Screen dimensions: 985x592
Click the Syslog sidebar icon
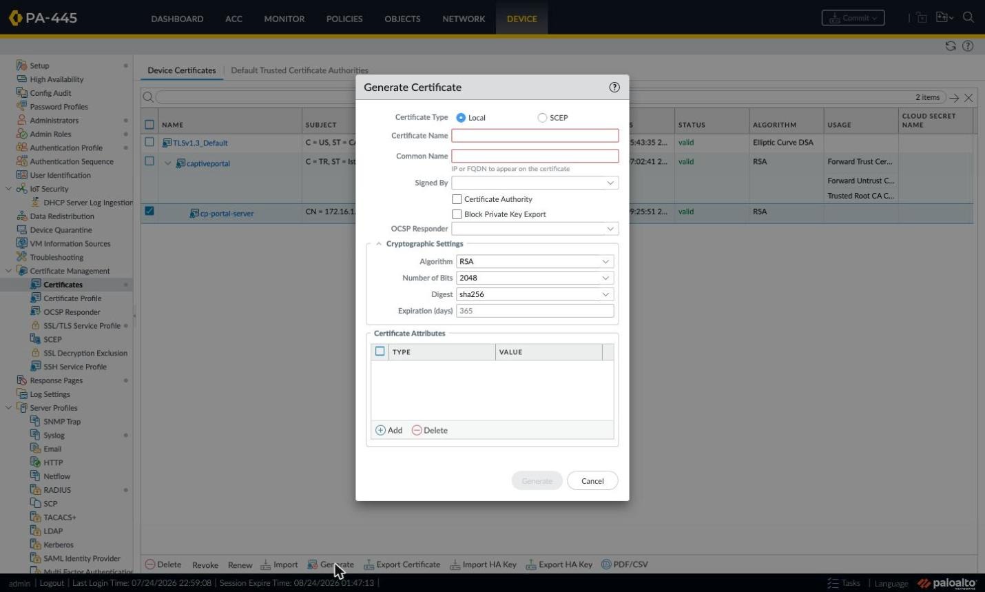click(36, 435)
